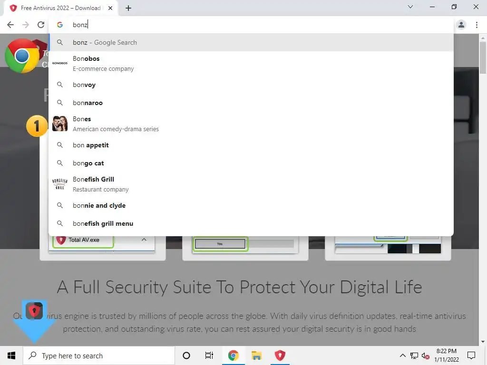Select the 'bon appetit' suggestion
This screenshot has height=365, width=487.
(x=251, y=145)
